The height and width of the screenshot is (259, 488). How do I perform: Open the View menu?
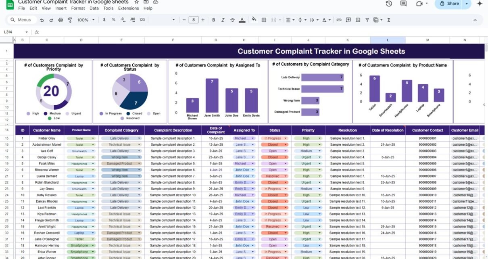(46, 8)
